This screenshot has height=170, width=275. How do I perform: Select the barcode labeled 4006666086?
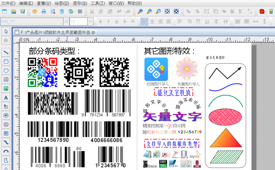point(107,132)
